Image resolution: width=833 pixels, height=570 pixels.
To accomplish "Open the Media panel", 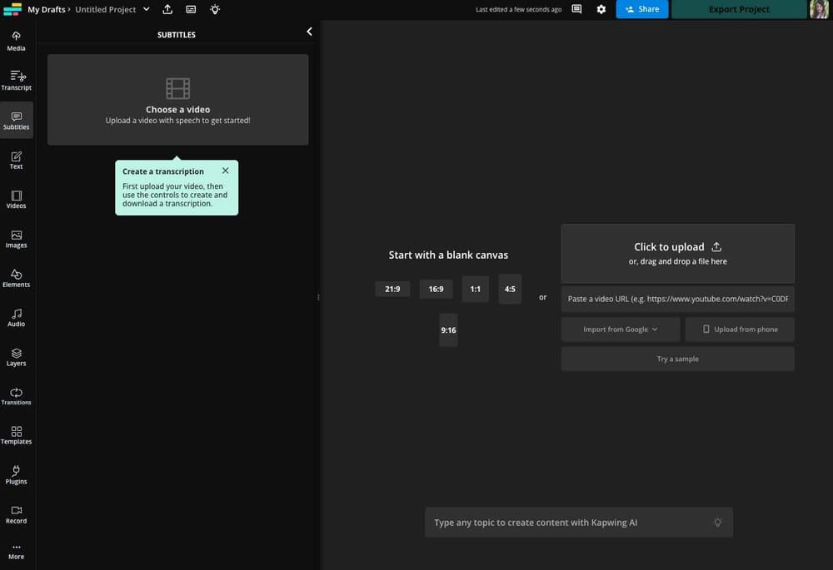I will coord(16,40).
